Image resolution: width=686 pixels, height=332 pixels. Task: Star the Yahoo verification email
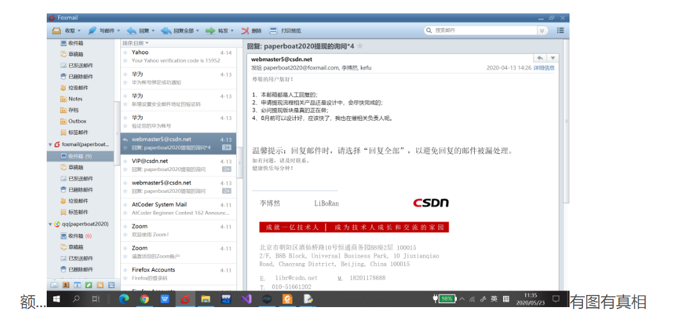125,61
